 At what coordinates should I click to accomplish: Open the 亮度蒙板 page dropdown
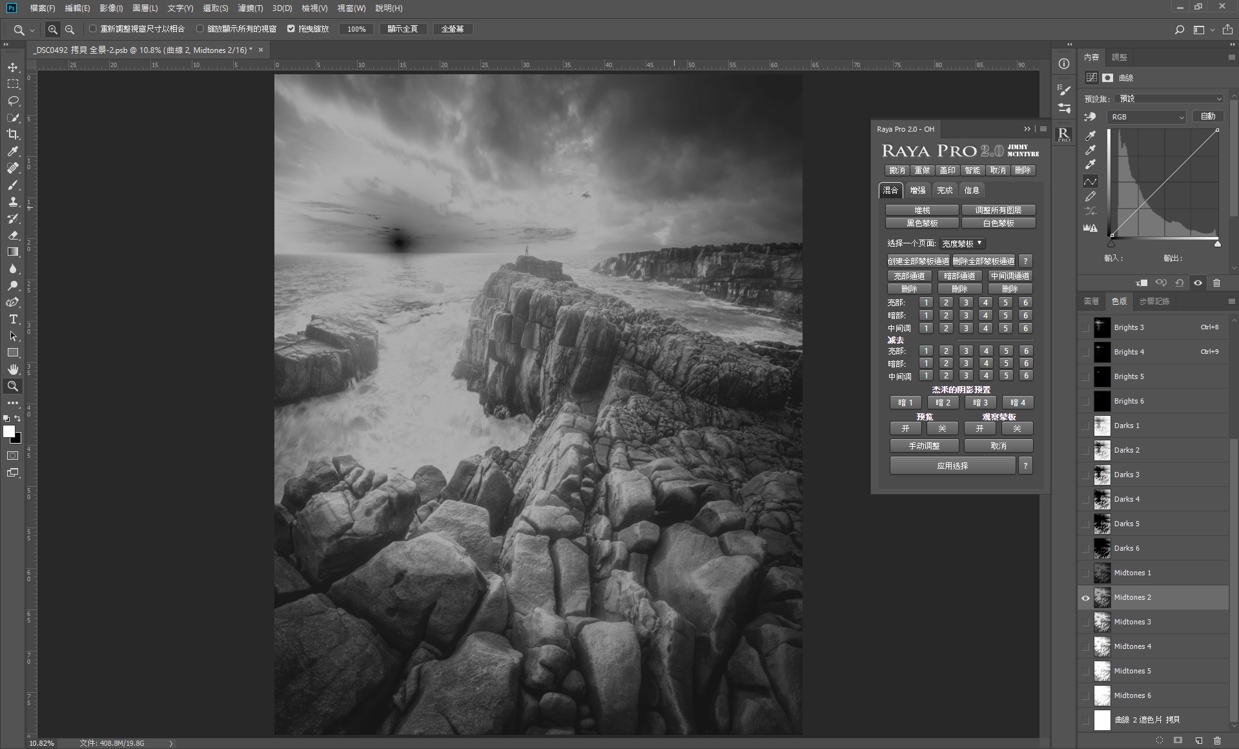tap(961, 243)
